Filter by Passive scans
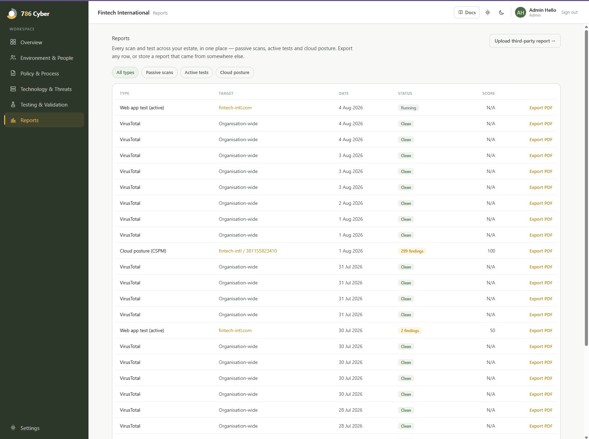 click(159, 72)
